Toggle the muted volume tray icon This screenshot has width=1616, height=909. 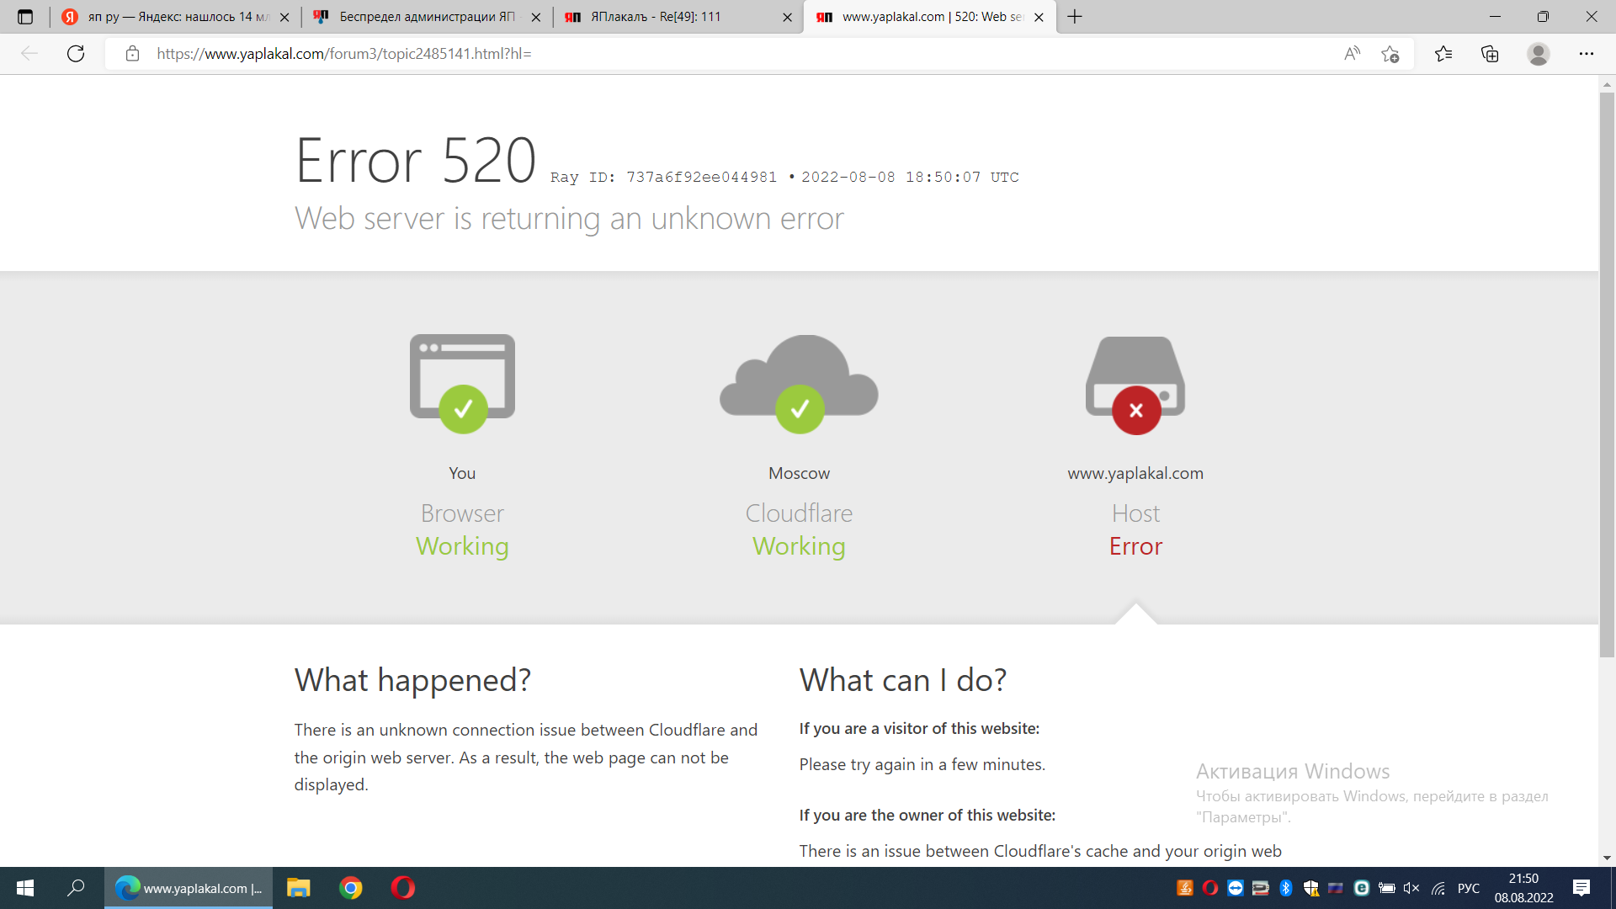pos(1411,888)
